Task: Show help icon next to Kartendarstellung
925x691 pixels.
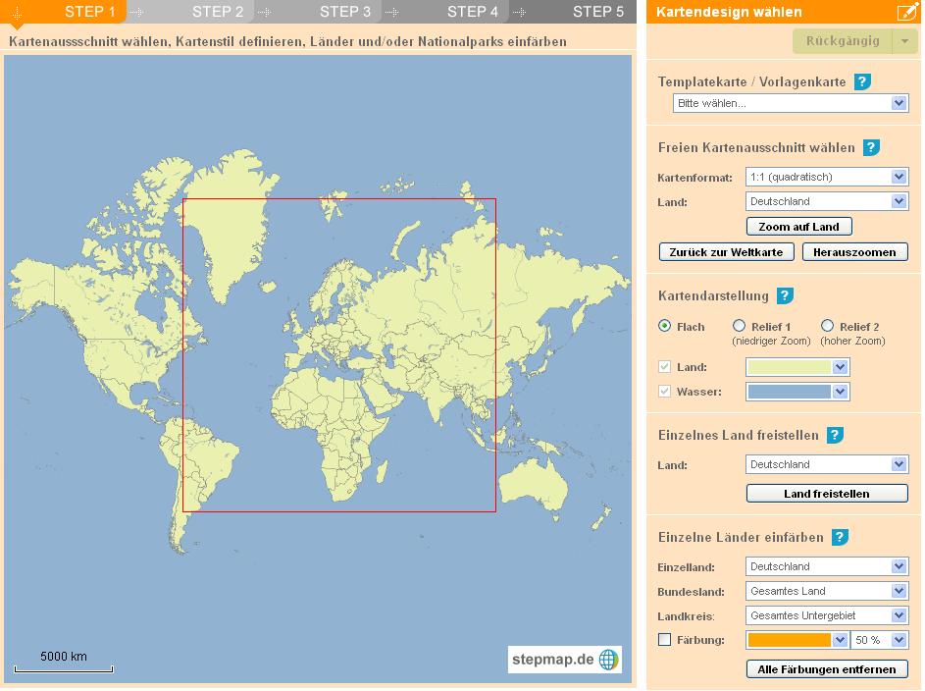Action: click(785, 295)
